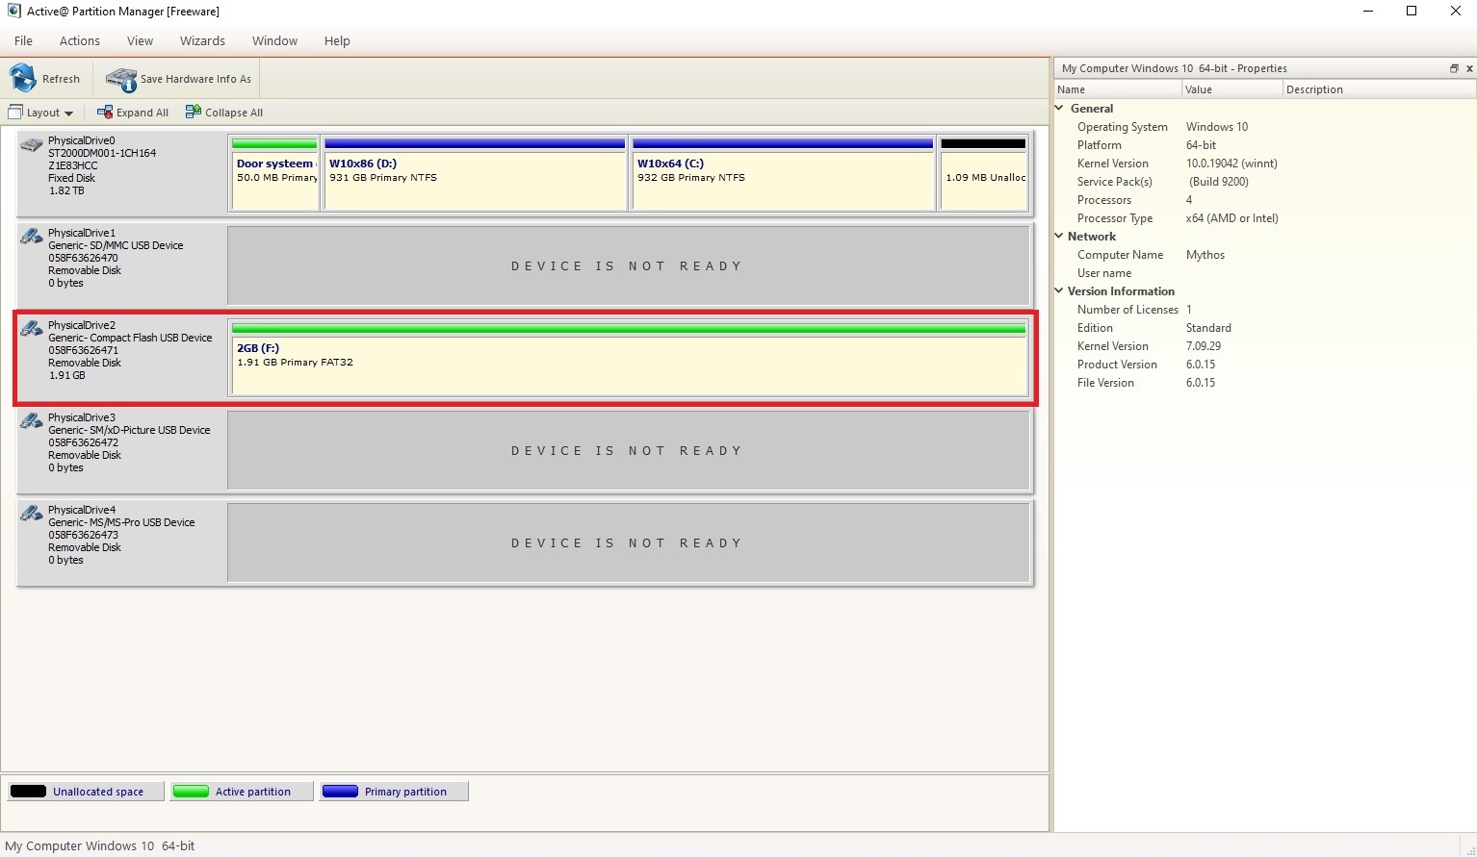Undock the Properties panel with float icon
Image resolution: width=1477 pixels, height=857 pixels.
tap(1454, 68)
